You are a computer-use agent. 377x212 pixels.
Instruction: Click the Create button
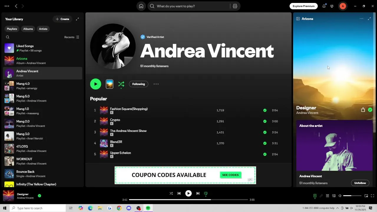62,19
